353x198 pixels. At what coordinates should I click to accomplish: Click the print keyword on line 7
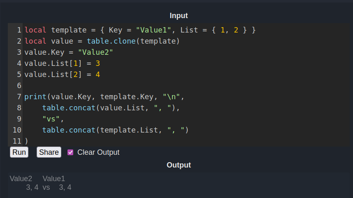pyautogui.click(x=35, y=97)
